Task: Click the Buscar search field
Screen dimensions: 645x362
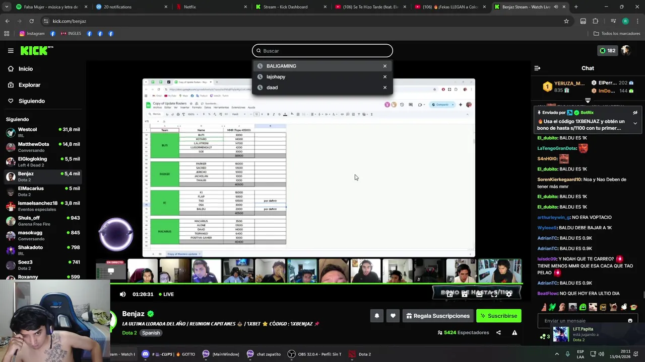Action: (322, 51)
